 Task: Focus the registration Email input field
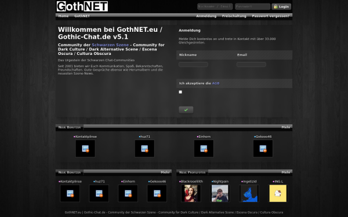tap(251, 64)
